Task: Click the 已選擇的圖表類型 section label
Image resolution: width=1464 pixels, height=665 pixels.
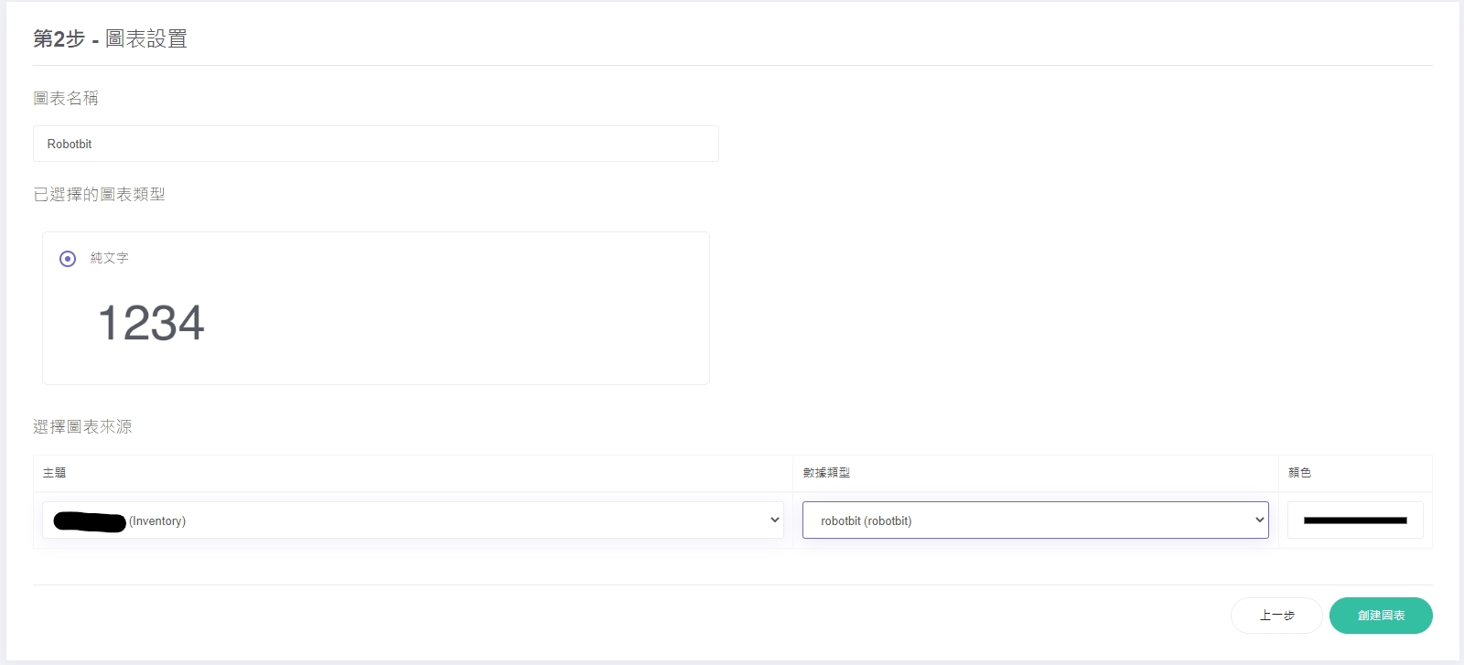Action: tap(99, 195)
